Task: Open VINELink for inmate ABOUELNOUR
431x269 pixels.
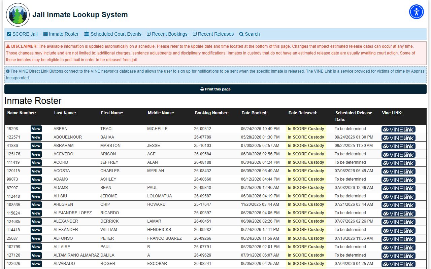Action: point(398,138)
